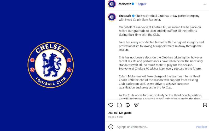Like the post with the heart icon
209x131 pixels.
[x=111, y=105]
